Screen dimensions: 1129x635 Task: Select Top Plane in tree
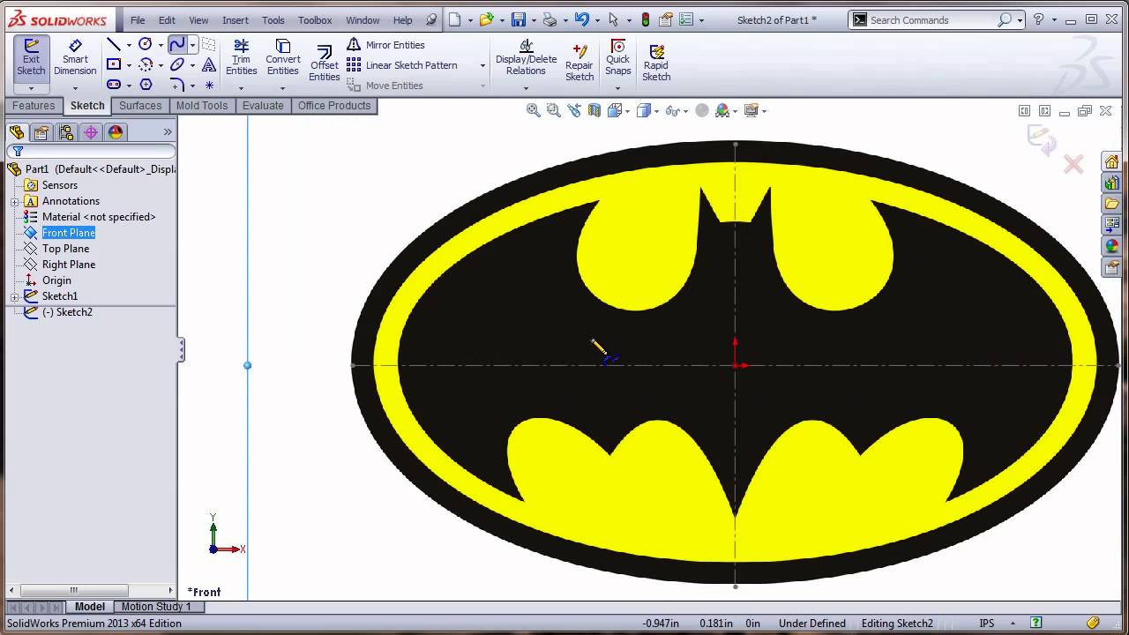pos(66,249)
